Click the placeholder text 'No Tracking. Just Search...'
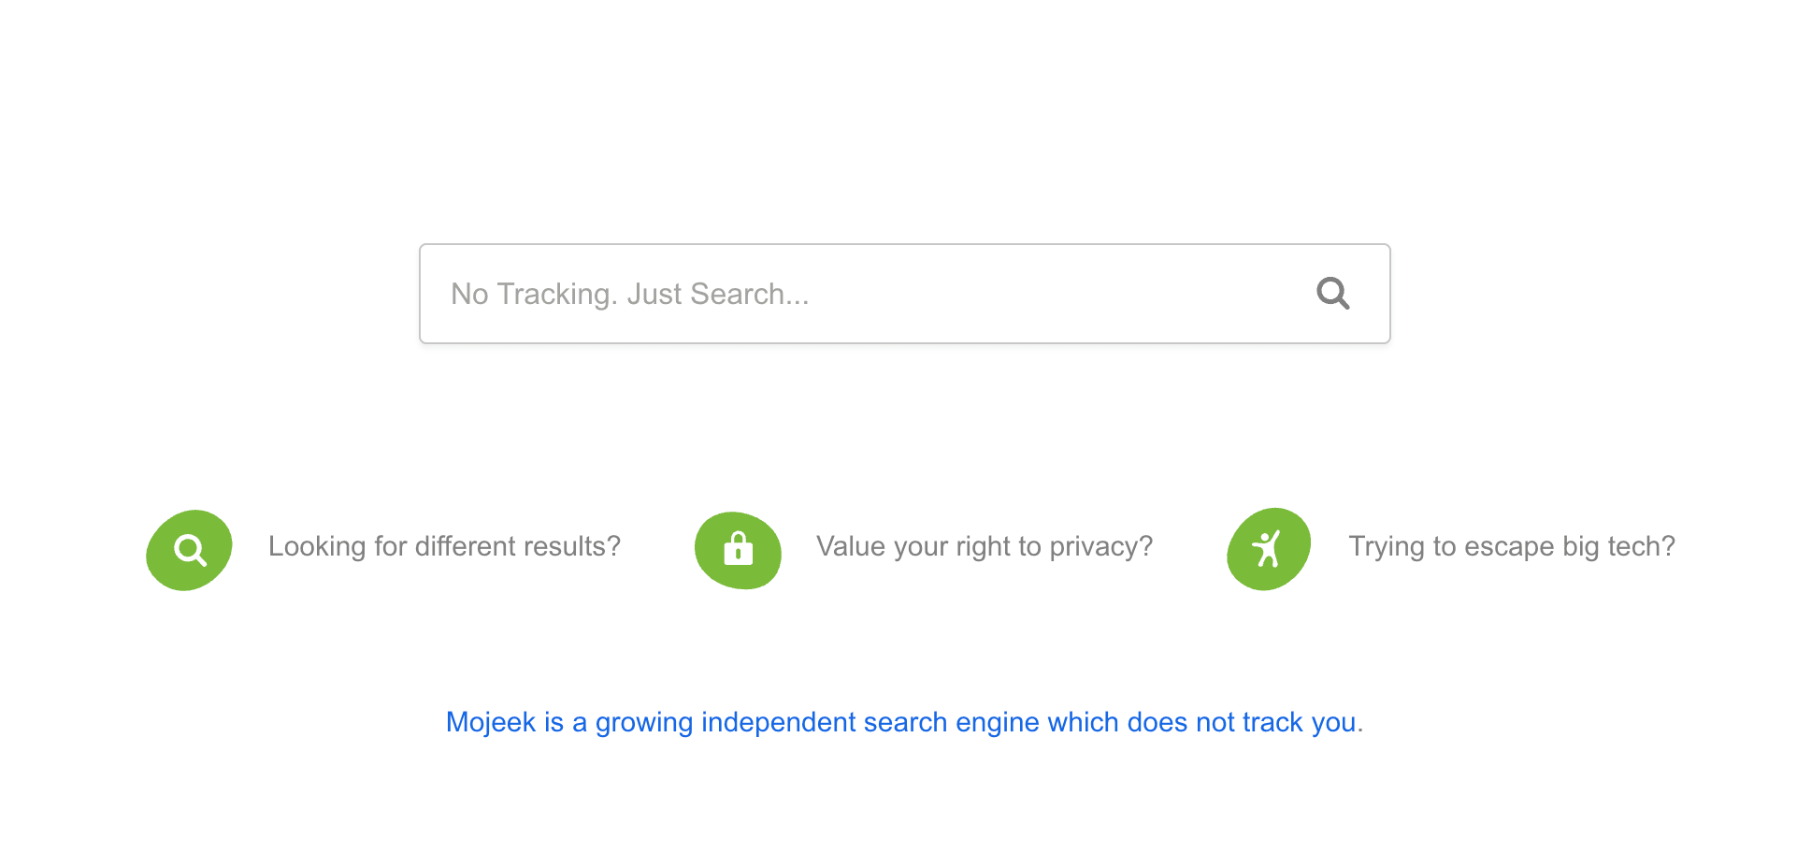The height and width of the screenshot is (853, 1797). (x=630, y=294)
